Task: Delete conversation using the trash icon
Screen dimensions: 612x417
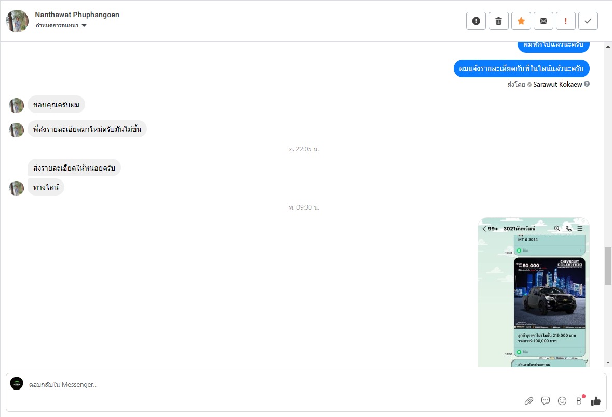Action: tap(498, 21)
